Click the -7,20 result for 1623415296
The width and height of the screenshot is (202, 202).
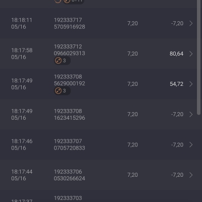(x=177, y=114)
